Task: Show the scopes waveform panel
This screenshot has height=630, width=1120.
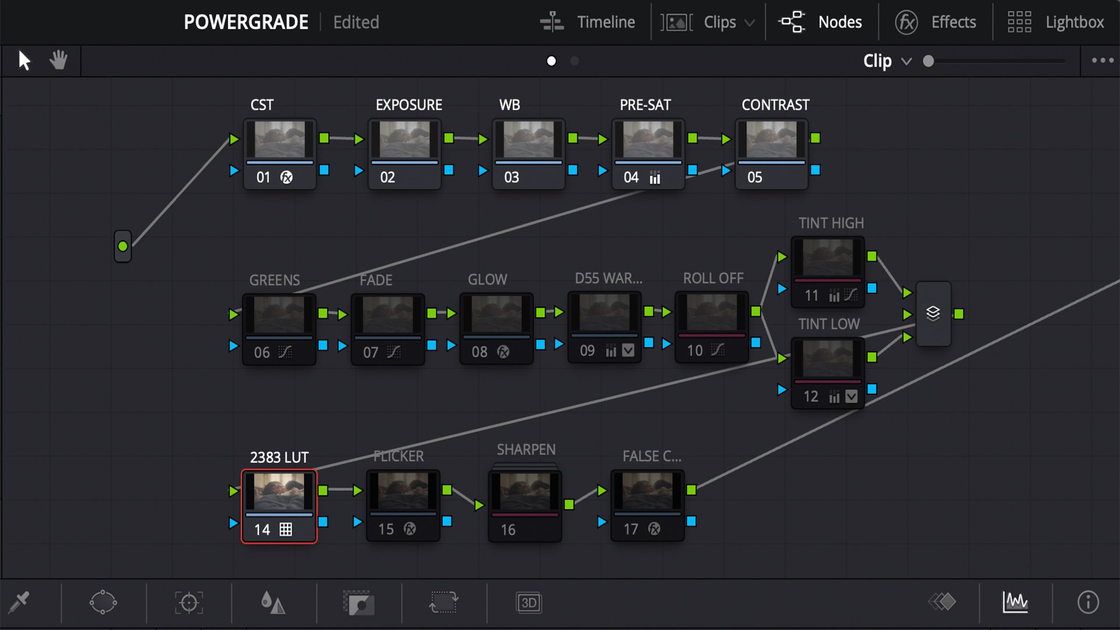Action: point(1016,603)
